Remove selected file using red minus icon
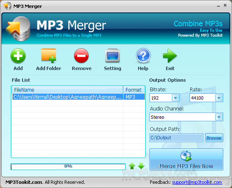232x188 pixels. [x=81, y=56]
